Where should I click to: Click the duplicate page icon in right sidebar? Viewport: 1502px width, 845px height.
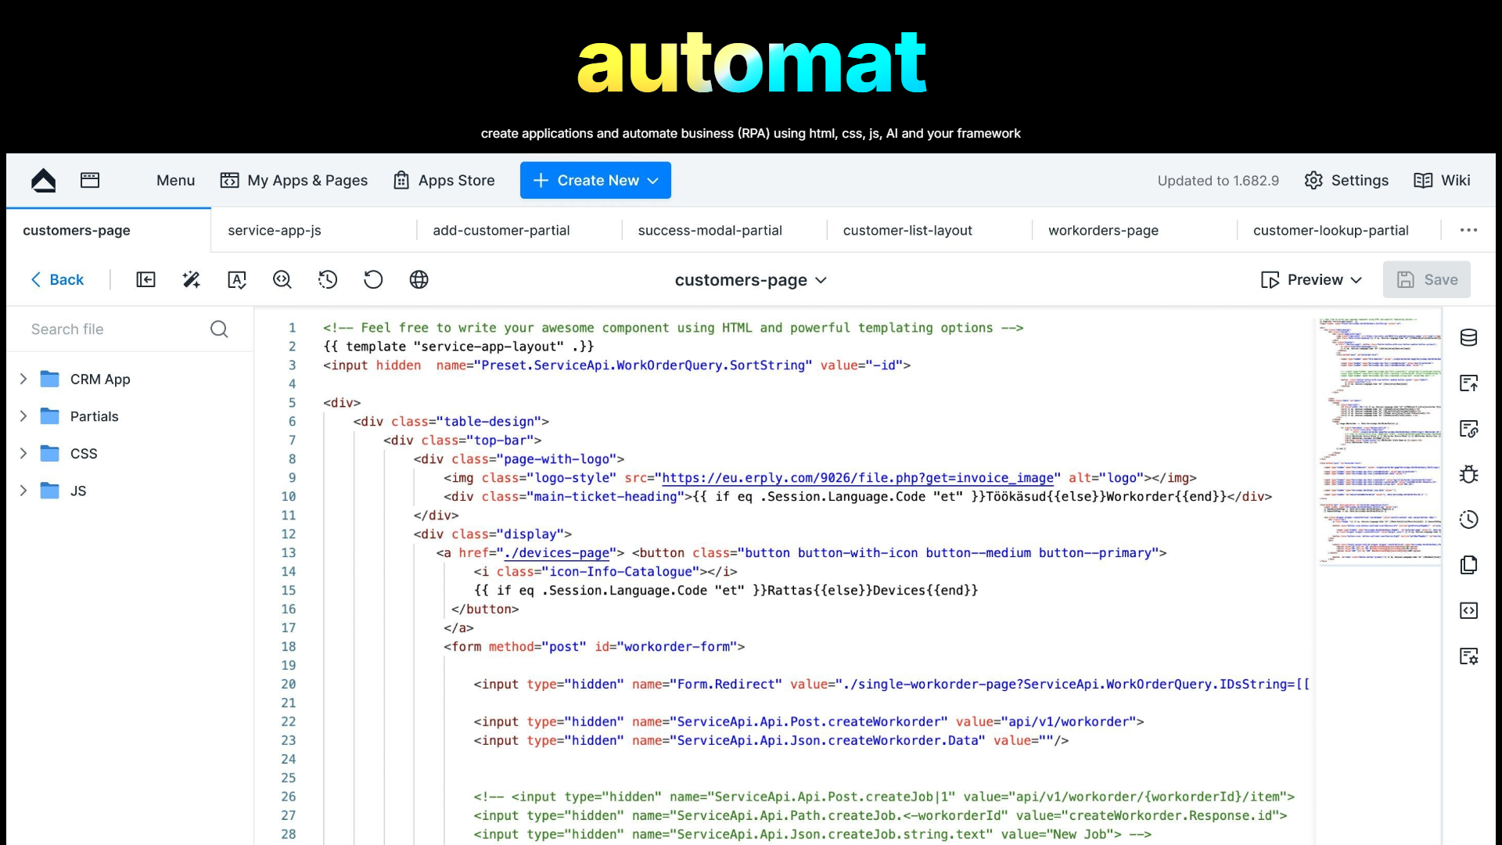[1469, 565]
